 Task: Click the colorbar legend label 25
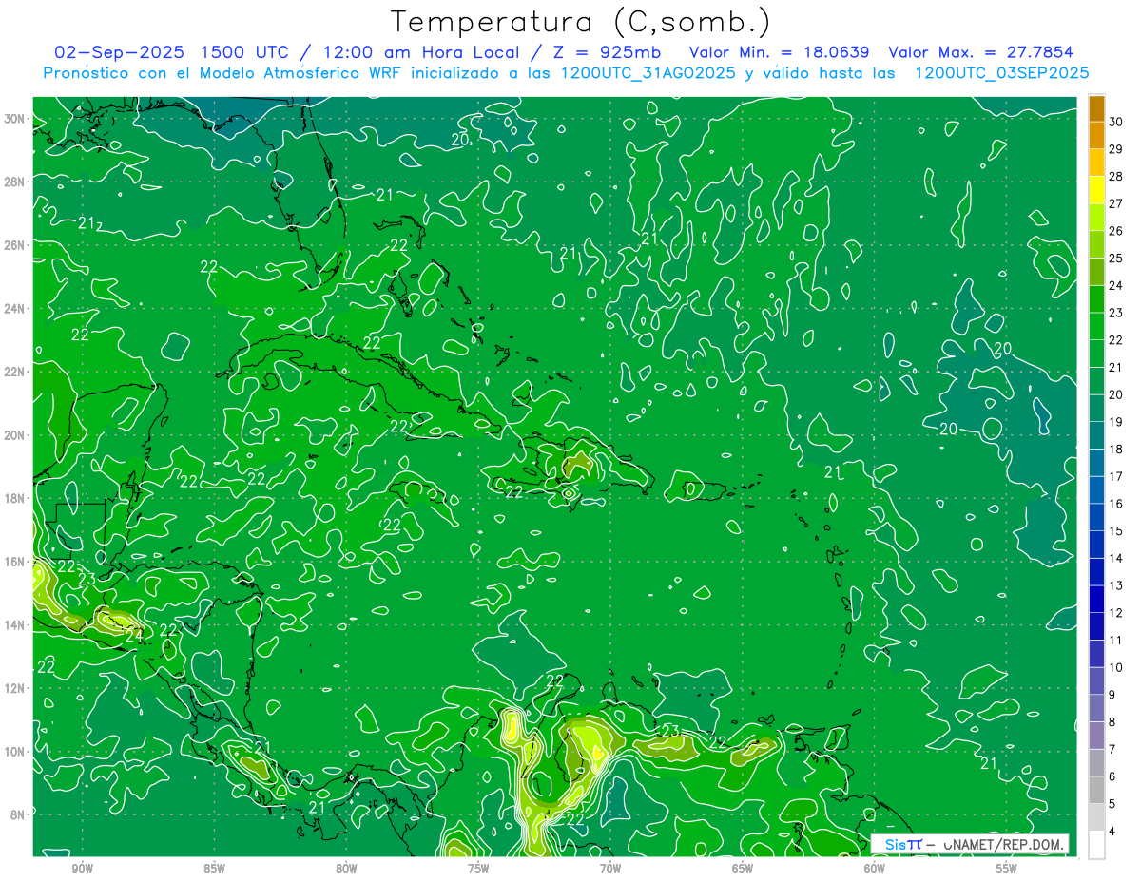click(1116, 258)
